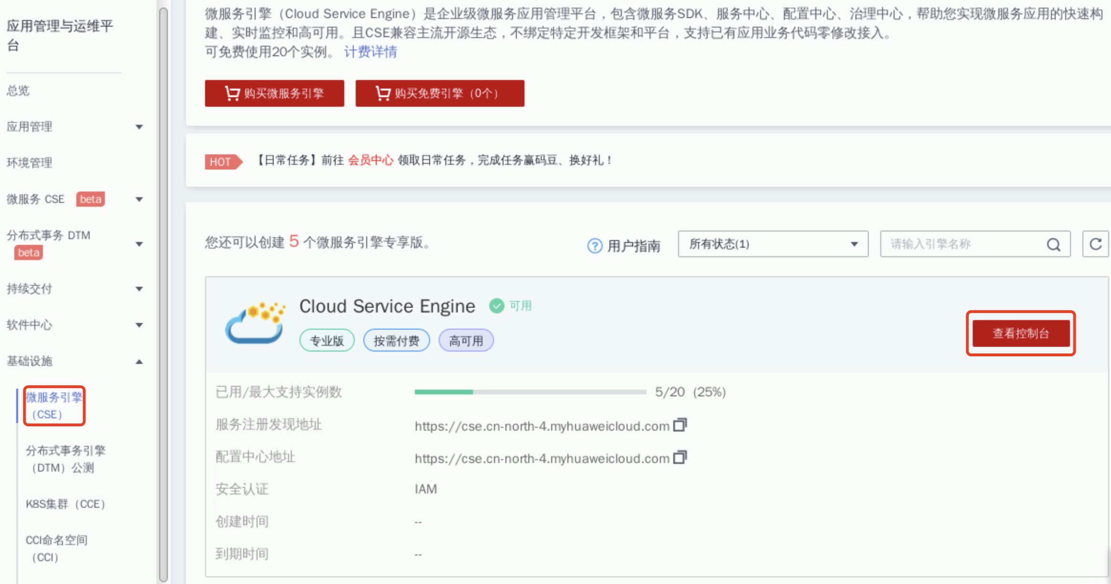Open K8S集群 (CCE) sidebar item
Viewport: 1111px width, 584px height.
[x=65, y=504]
